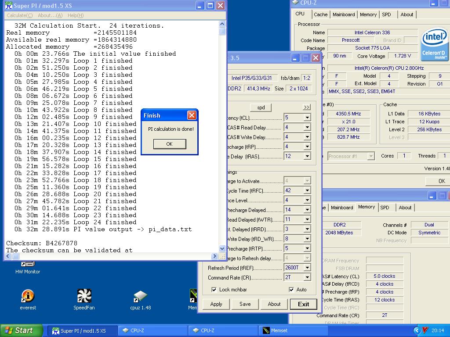
Task: Click Exit in Memset
Action: (303, 304)
